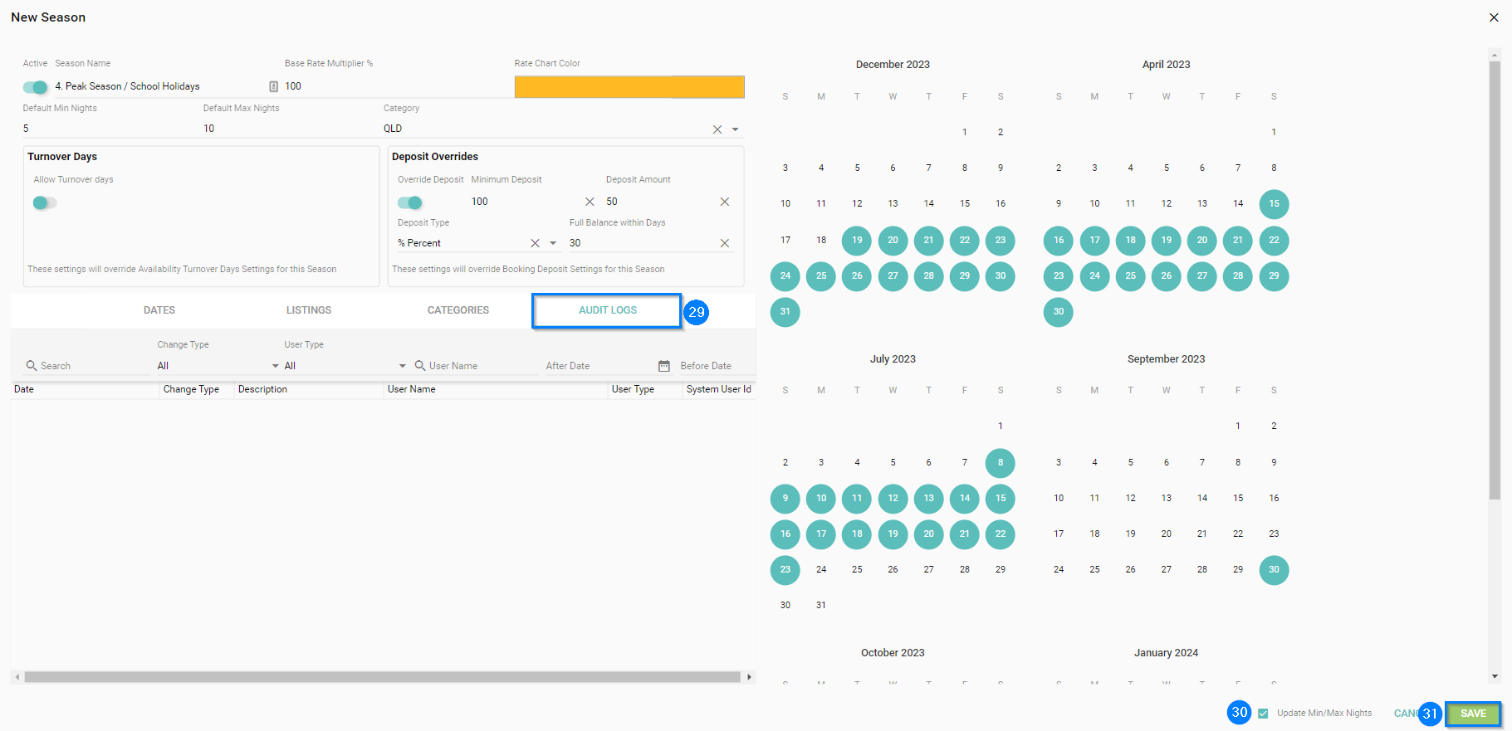Click the note icon beside Season Name
This screenshot has width=1512, height=731.
pyautogui.click(x=273, y=86)
